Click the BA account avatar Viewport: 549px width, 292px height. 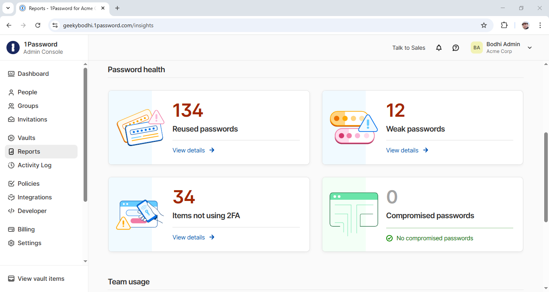477,48
